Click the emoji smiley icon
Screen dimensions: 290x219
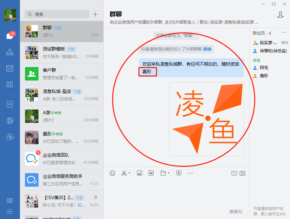(x=112, y=173)
